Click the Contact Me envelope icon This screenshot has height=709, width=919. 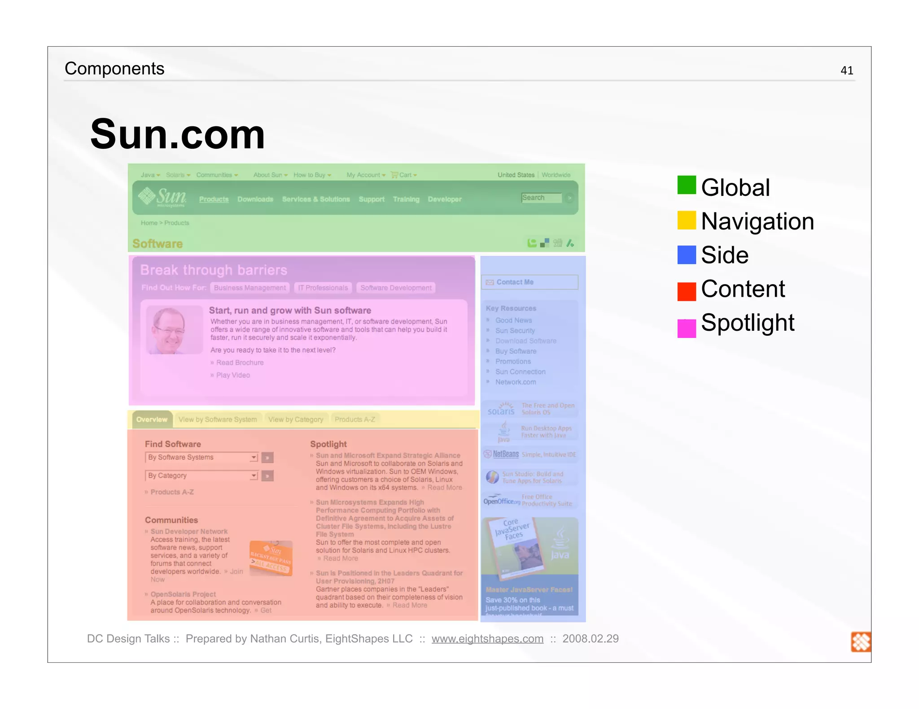[490, 282]
